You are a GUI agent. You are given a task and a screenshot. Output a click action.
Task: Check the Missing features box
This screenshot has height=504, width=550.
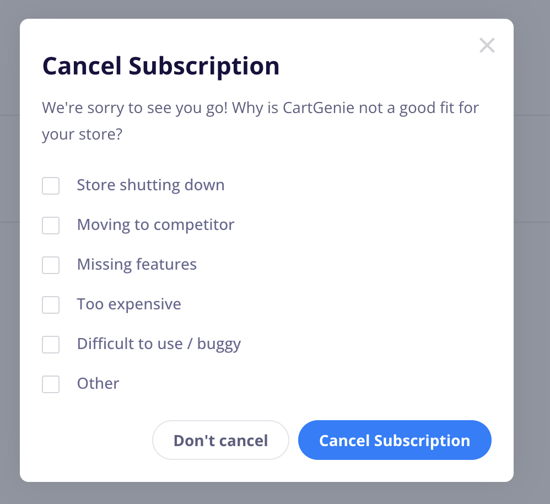tap(51, 265)
